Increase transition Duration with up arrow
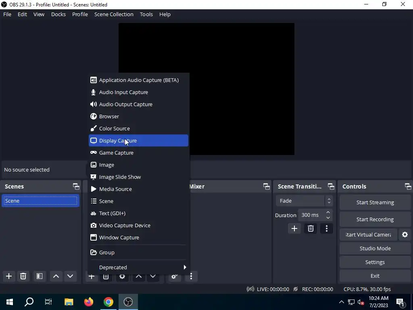 (328, 212)
